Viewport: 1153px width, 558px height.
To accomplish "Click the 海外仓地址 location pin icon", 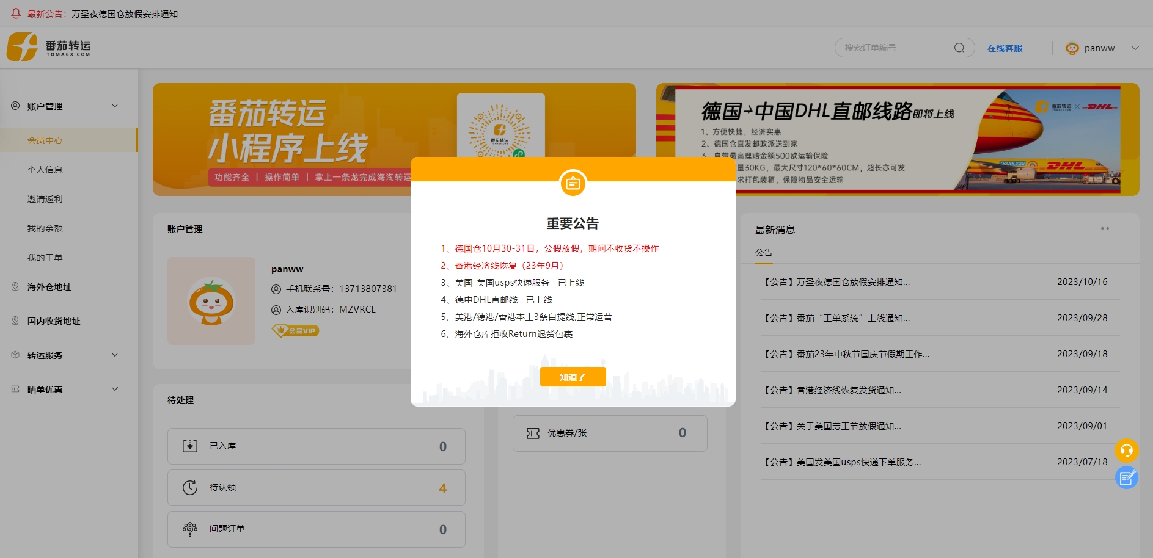I will pos(15,286).
